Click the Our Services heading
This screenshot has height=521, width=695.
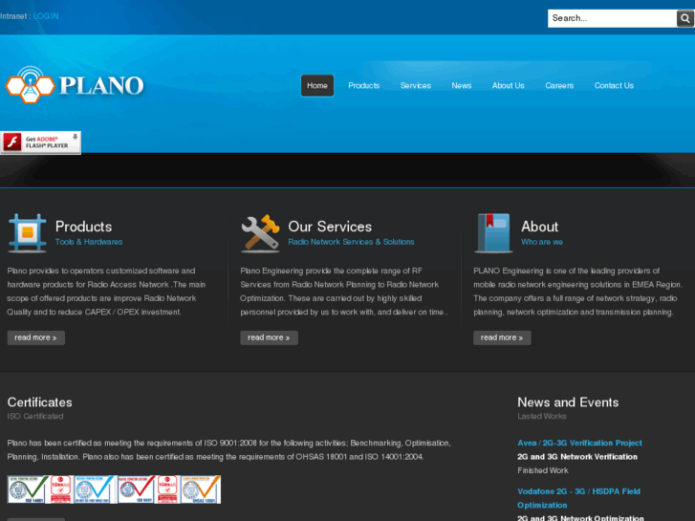[x=330, y=227]
